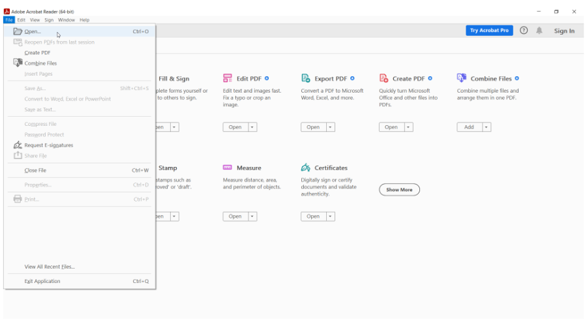Click Open button under Export PDF
This screenshot has width=587, height=326.
click(x=313, y=127)
